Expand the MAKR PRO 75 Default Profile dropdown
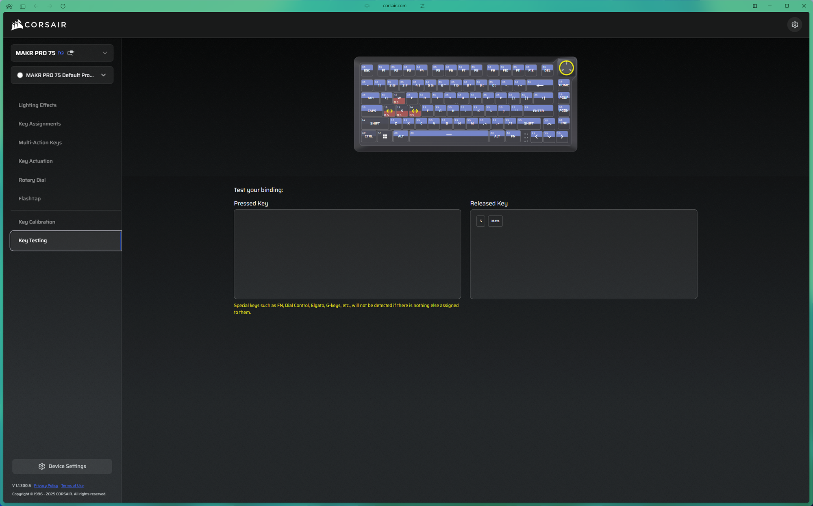813x506 pixels. (x=104, y=75)
